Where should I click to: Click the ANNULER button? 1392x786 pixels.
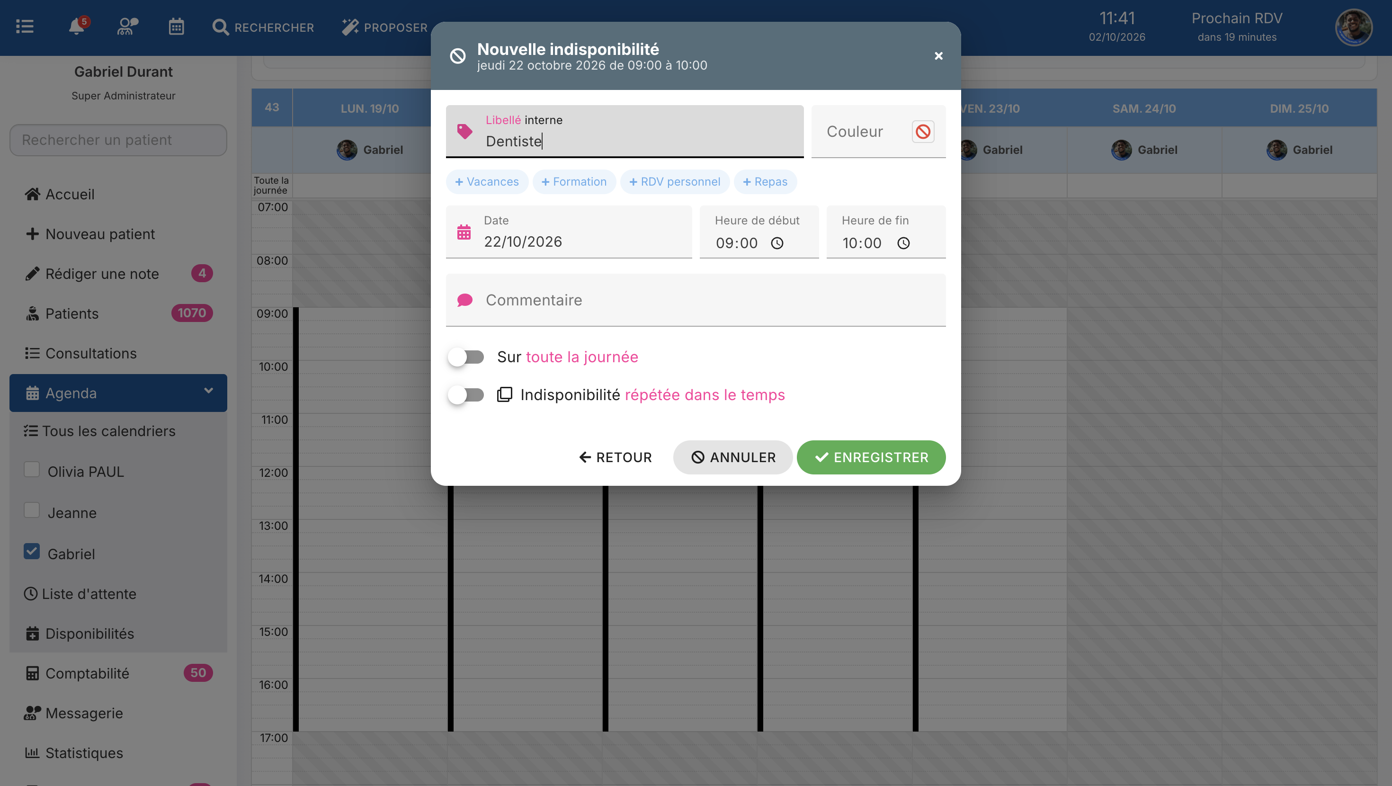(733, 457)
